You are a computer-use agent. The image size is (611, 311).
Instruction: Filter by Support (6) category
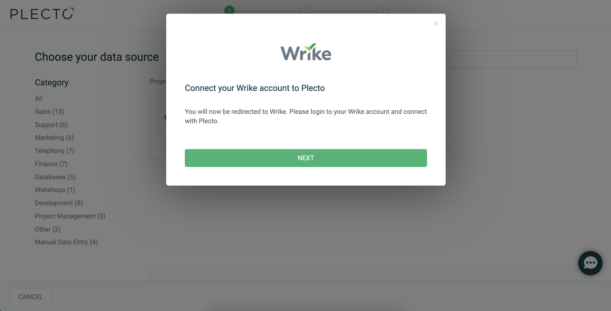(x=51, y=125)
